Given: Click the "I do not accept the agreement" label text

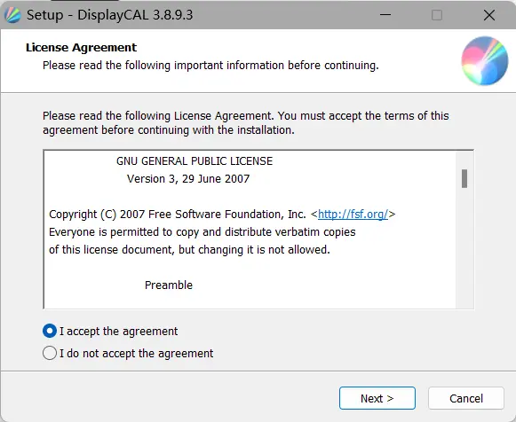Looking at the screenshot, I should pyautogui.click(x=136, y=354).
